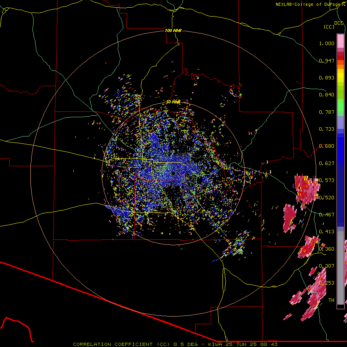
Task: Click the 50 NMI range ring label
Action: (173, 102)
